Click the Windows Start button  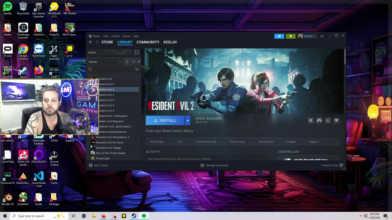tap(5, 216)
